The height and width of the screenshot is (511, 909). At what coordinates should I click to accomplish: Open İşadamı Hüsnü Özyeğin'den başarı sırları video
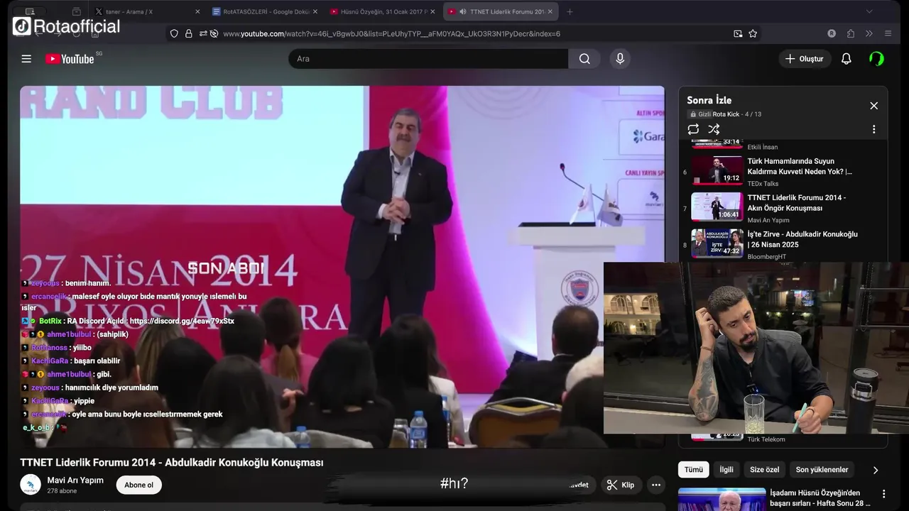pyautogui.click(x=819, y=498)
